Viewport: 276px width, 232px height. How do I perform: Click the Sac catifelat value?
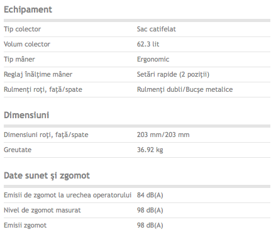157,29
